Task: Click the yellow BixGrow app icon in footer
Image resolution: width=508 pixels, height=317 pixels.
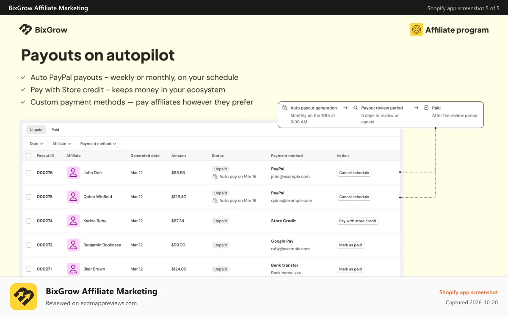Action: [24, 297]
